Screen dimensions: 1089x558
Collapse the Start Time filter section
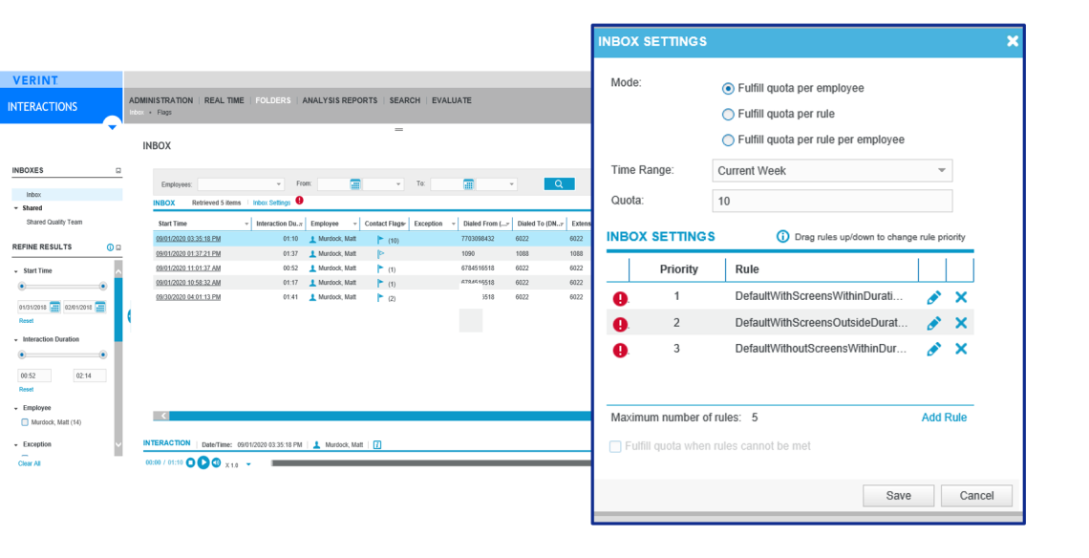click(x=16, y=271)
